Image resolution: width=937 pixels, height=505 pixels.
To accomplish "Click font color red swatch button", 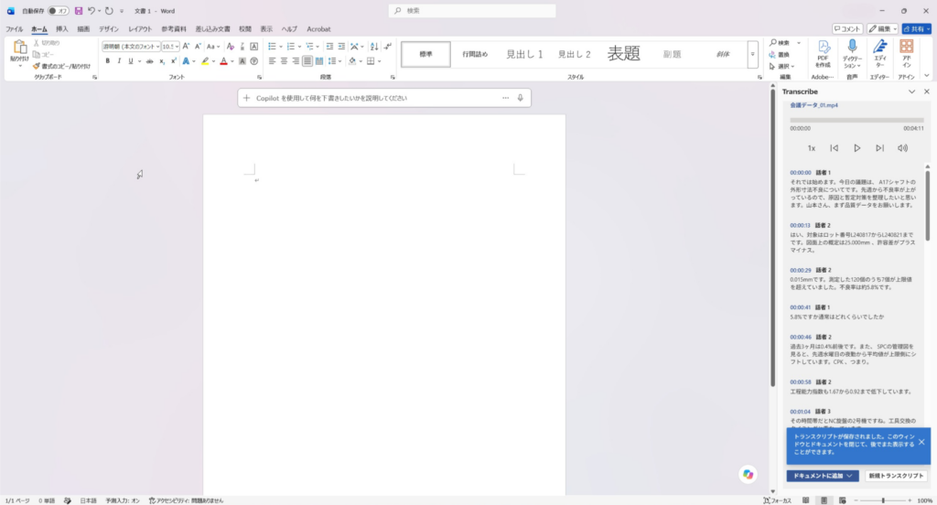I will 223,61.
